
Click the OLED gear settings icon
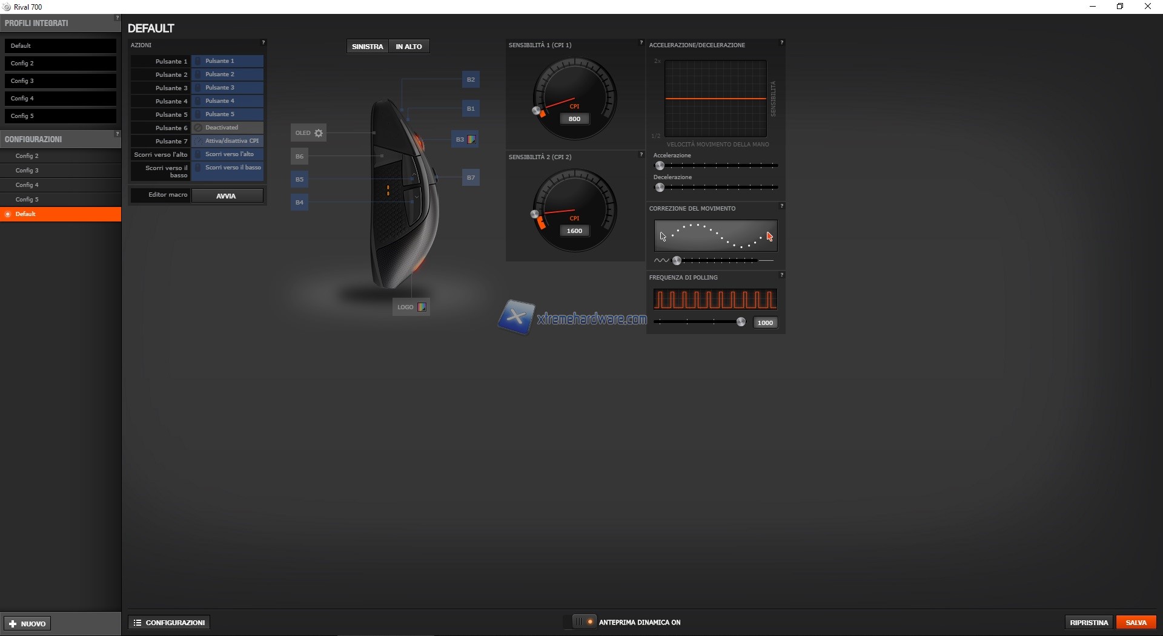(x=319, y=133)
